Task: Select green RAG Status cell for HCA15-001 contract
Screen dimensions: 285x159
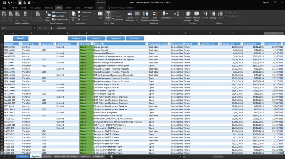Action: click(x=86, y=47)
